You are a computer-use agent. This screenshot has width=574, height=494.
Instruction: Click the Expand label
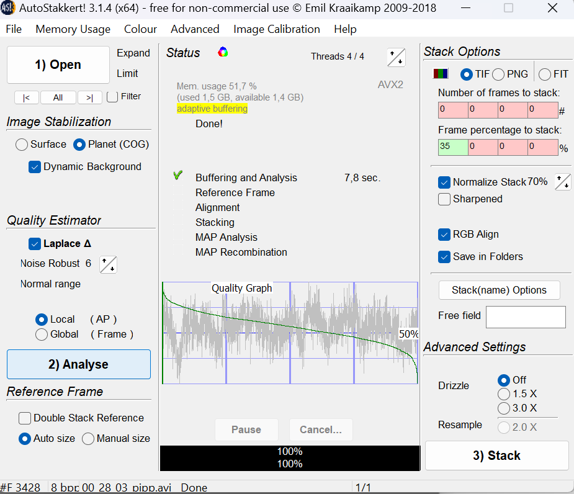coord(133,53)
